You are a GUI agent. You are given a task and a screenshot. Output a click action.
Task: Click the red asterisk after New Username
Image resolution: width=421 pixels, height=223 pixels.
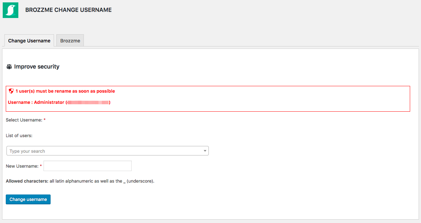point(41,166)
